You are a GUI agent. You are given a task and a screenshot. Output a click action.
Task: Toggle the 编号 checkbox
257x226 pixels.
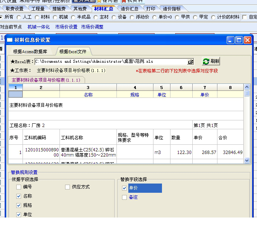click(x=19, y=187)
